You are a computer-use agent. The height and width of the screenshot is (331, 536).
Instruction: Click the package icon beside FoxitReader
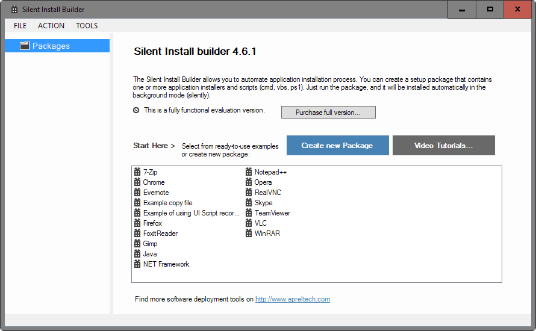tap(137, 234)
